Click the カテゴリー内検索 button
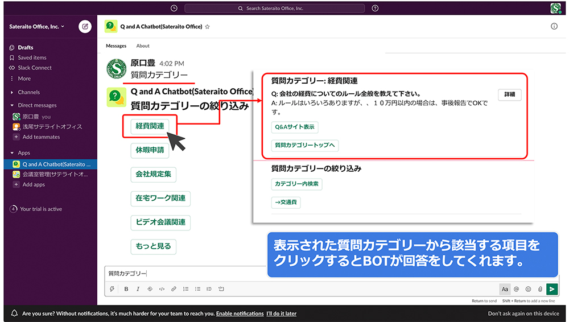This screenshot has width=569, height=322. click(x=296, y=184)
